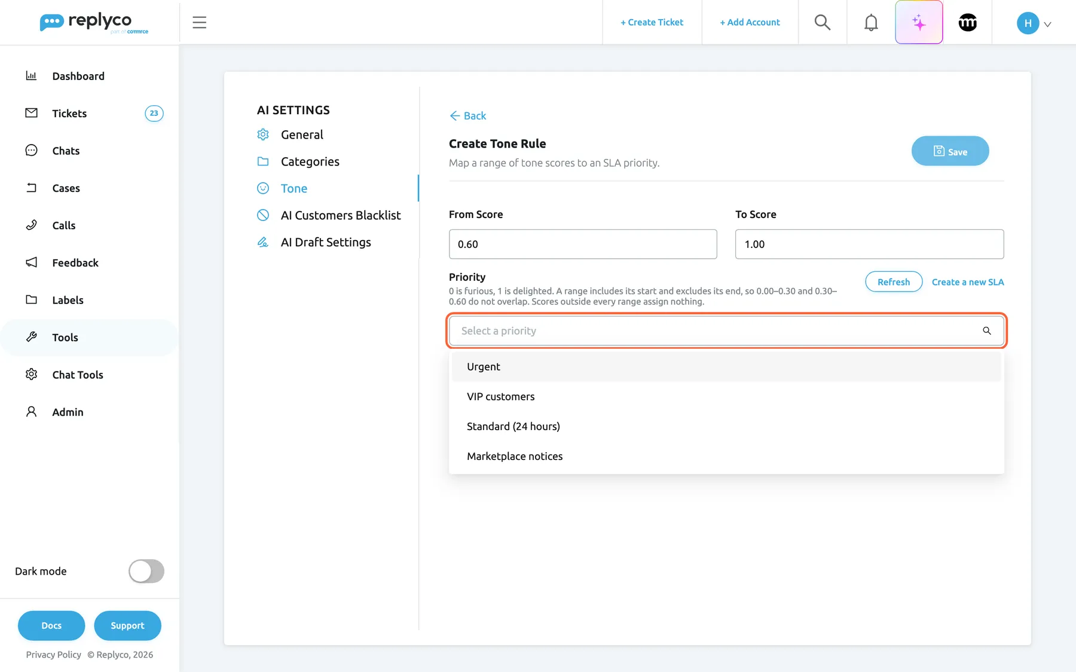Click the Admin person icon
The image size is (1076, 672).
pyautogui.click(x=31, y=412)
